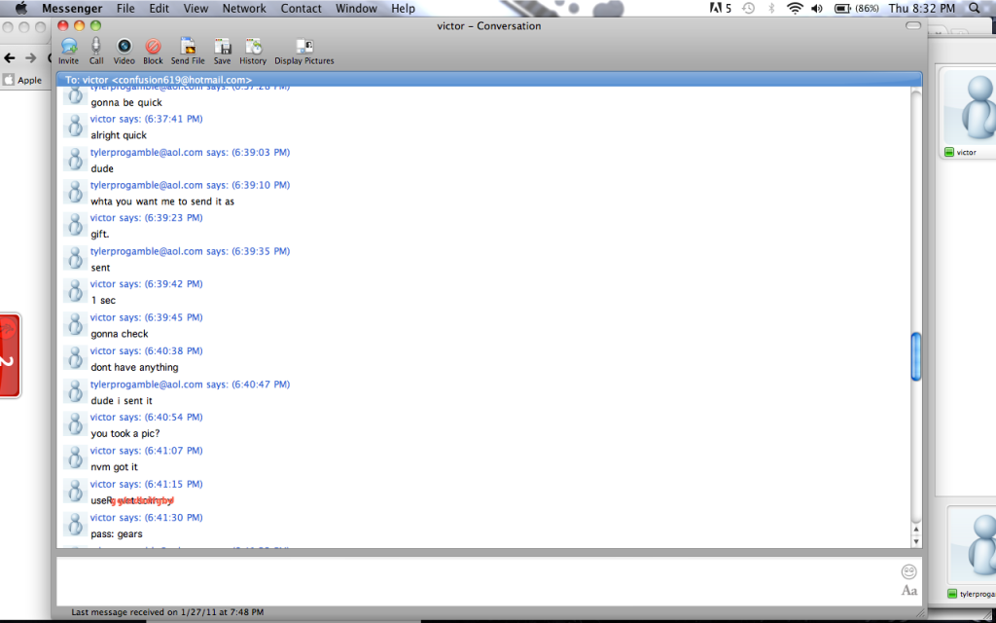996x623 pixels.
Task: Click the message 'you took a pic?'
Action: 125,433
